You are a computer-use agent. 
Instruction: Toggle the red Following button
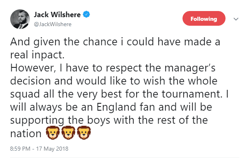(204, 18)
